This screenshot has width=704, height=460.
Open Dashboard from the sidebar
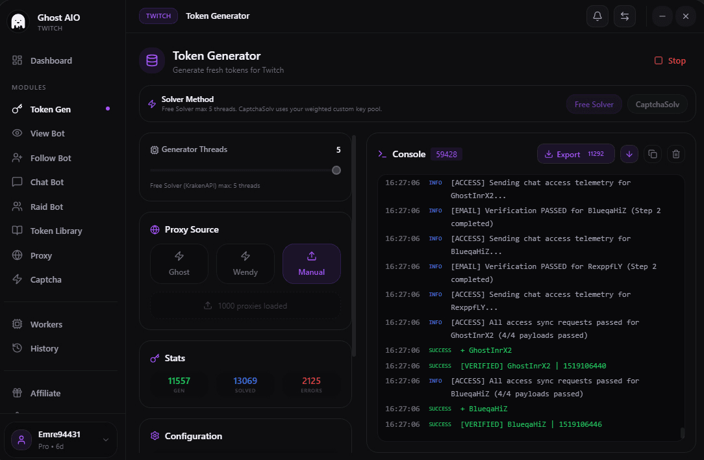coord(60,60)
